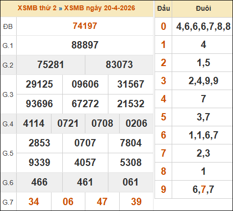Click the Đầu column header
Viewport: 233px width, 211px height.
163,8
